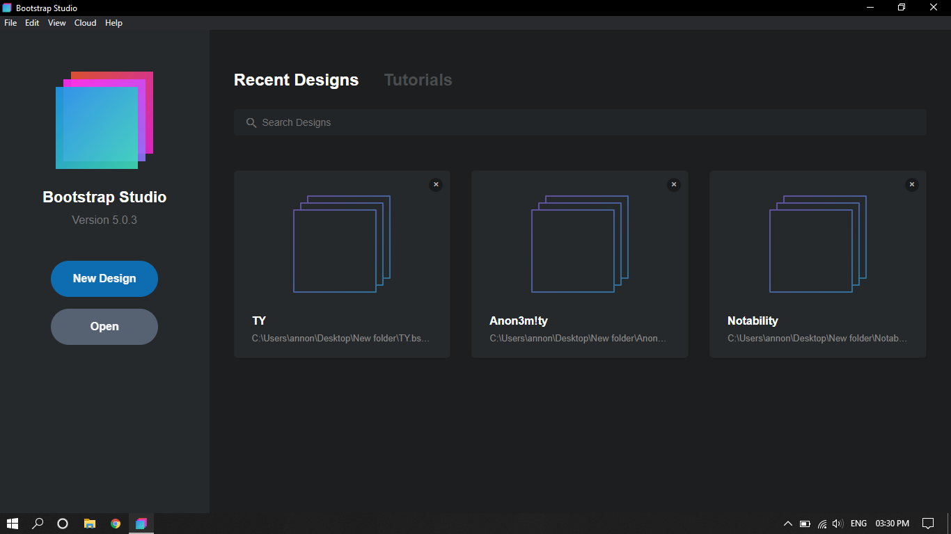
Task: Switch to the Tutorials tab
Action: click(x=418, y=80)
